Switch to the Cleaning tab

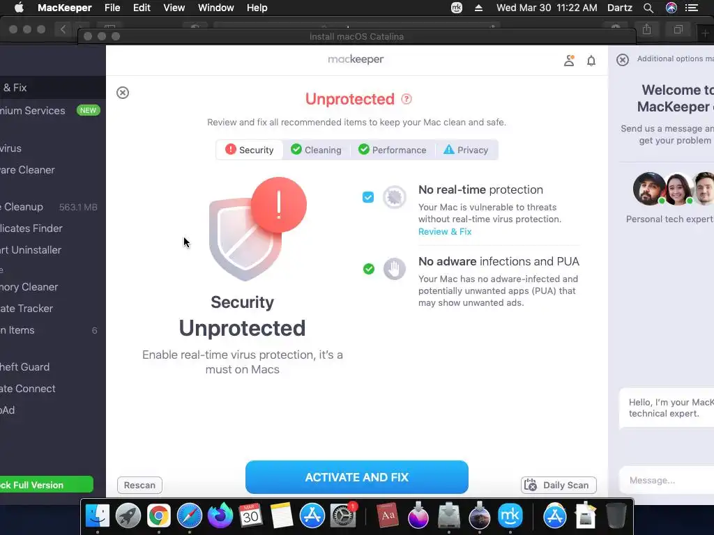click(x=316, y=150)
